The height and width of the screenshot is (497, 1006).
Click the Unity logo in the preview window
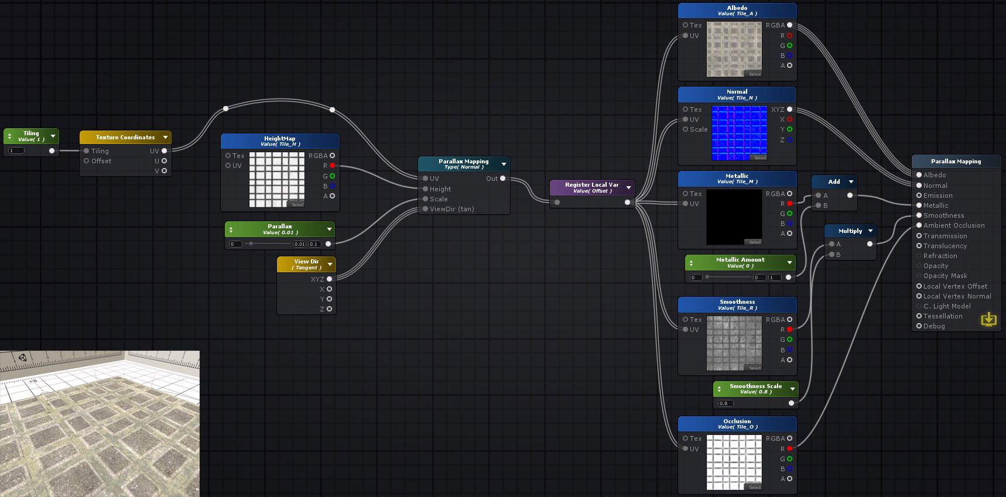pyautogui.click(x=22, y=357)
